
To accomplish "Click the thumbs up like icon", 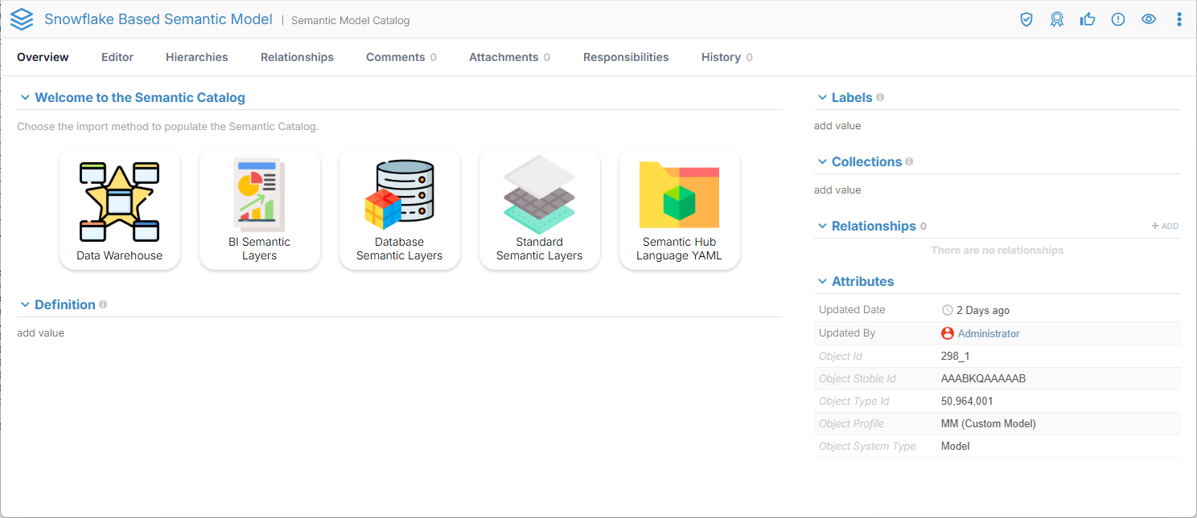I will [1088, 19].
